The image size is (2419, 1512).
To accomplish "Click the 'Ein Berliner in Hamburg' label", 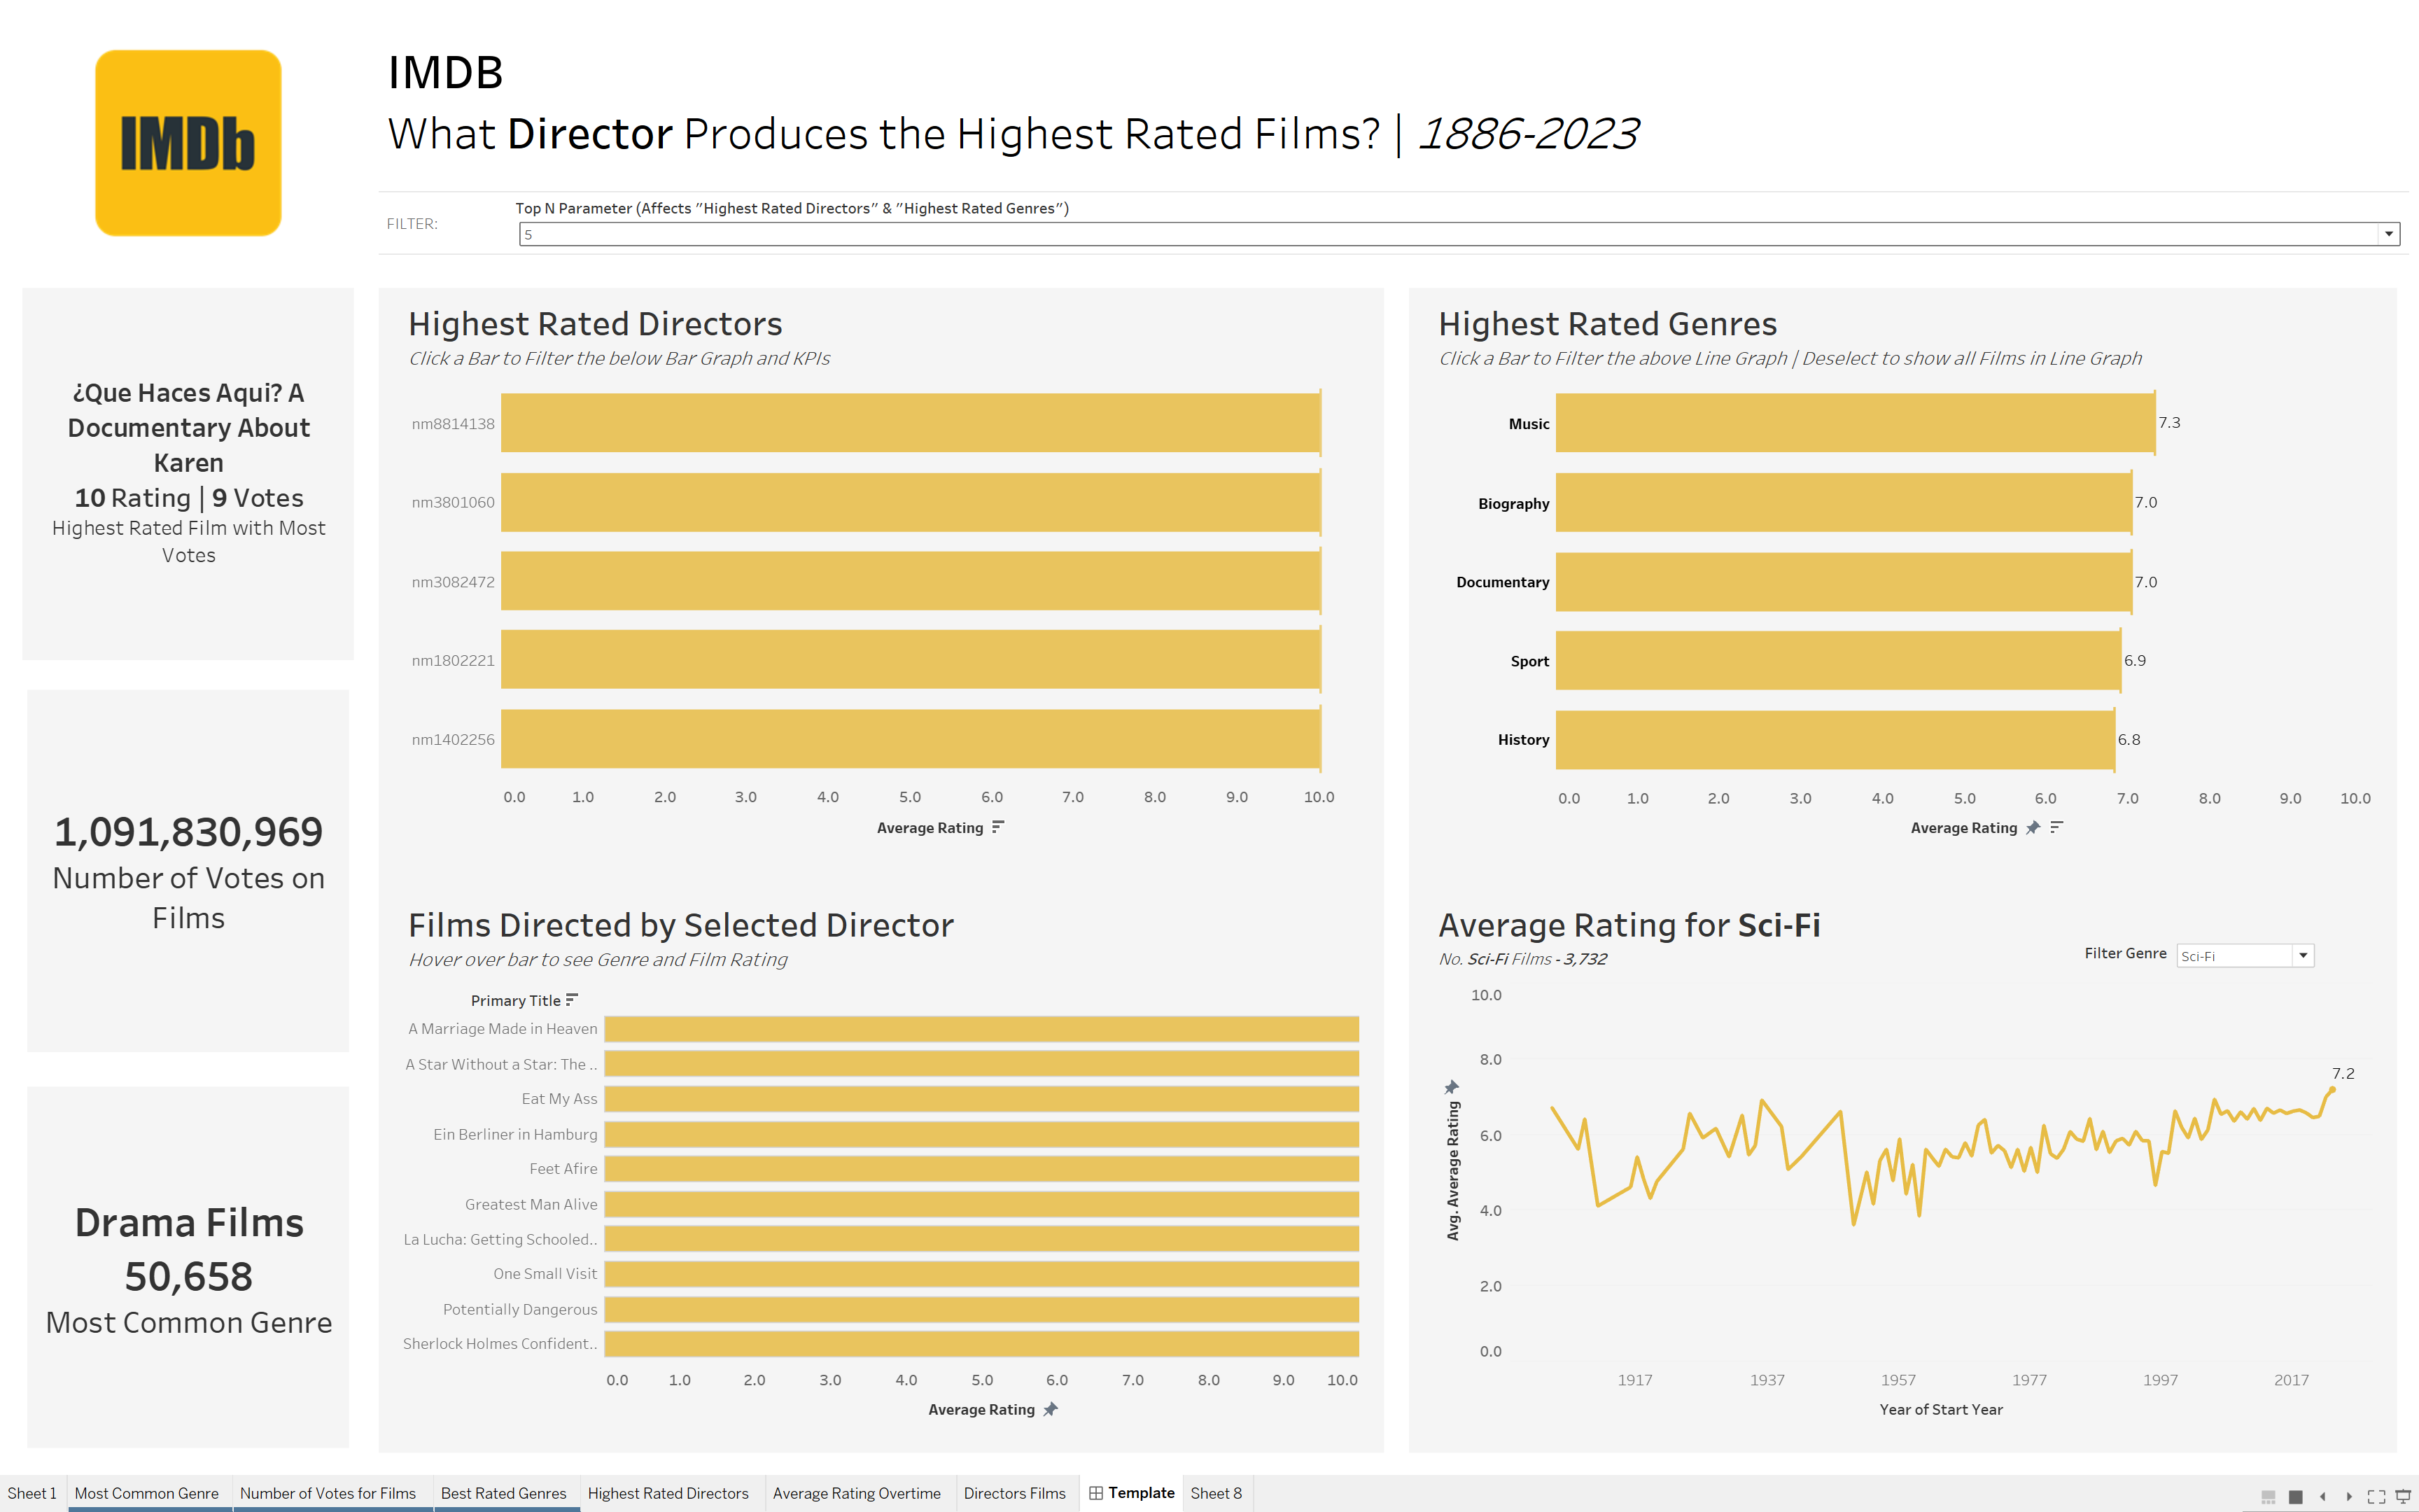I will point(514,1134).
